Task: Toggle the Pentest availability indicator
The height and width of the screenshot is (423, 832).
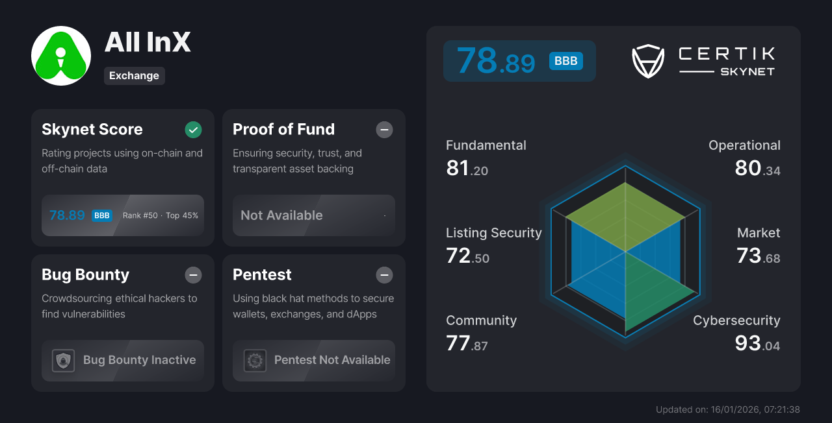Action: click(384, 275)
